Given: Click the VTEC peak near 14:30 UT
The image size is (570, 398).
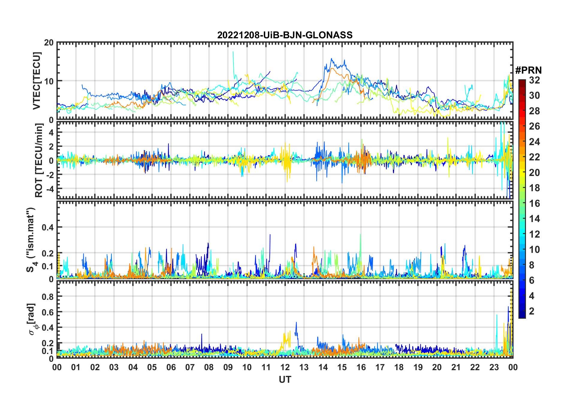Looking at the screenshot, I should pos(331,59).
